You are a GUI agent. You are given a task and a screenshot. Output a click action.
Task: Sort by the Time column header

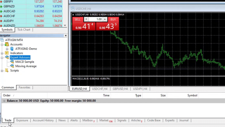(79, 95)
